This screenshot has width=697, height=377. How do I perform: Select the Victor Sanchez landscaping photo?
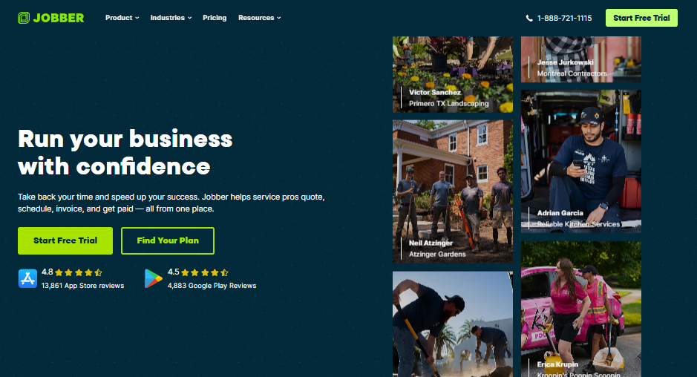(453, 74)
